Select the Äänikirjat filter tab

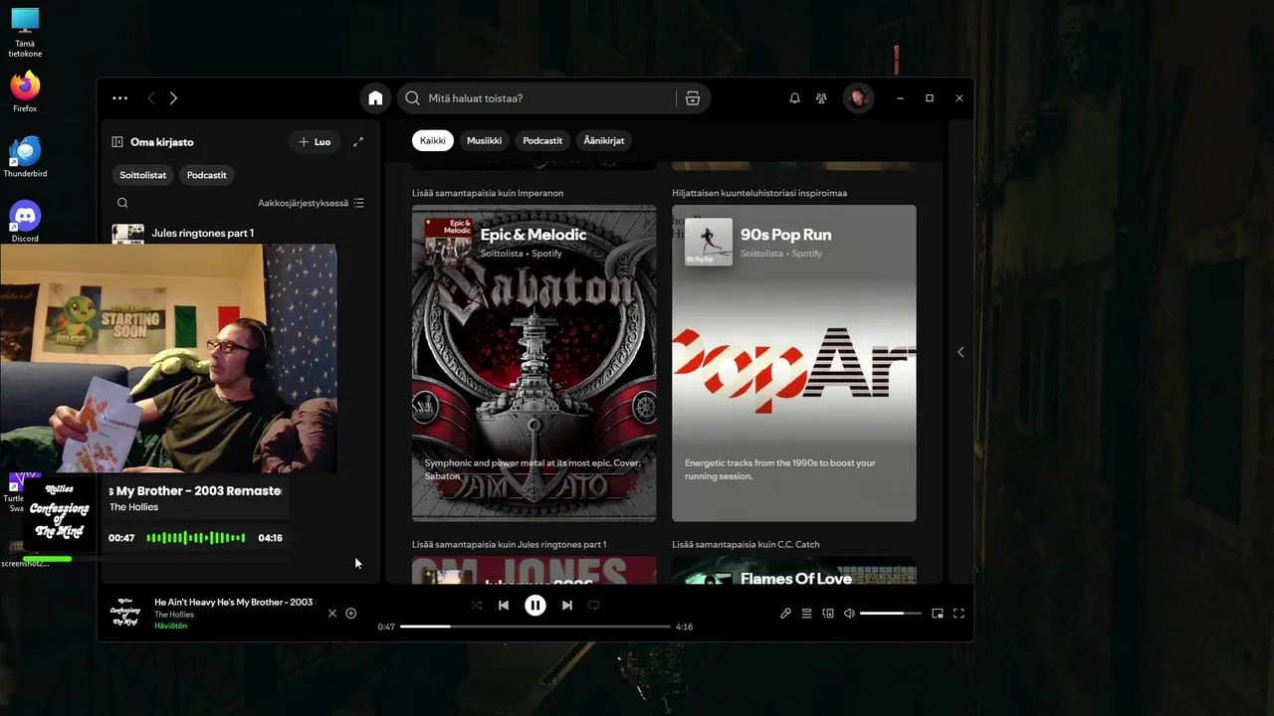tap(604, 140)
